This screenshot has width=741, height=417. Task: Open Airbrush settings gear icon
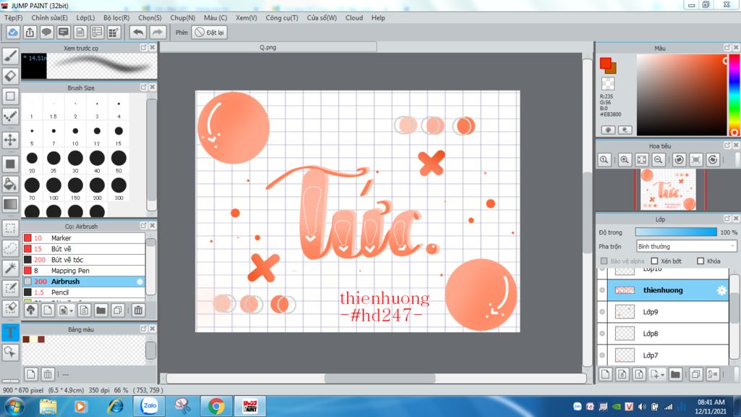pos(140,282)
